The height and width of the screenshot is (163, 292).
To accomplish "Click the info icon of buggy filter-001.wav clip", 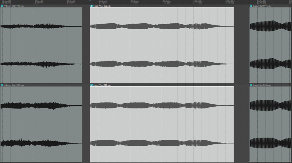I will click(x=2, y=6).
